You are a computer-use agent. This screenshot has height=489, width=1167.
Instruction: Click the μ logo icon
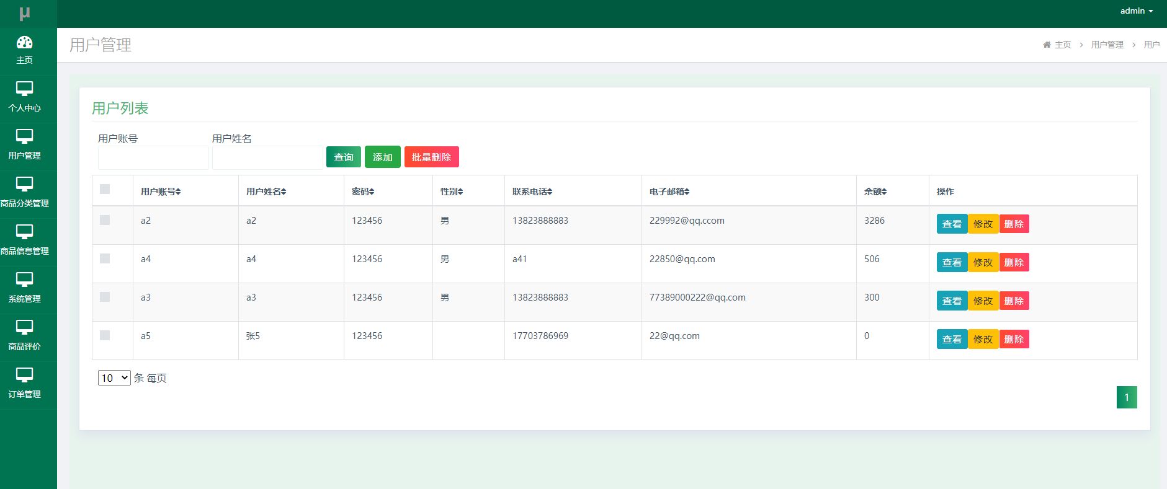pos(24,13)
